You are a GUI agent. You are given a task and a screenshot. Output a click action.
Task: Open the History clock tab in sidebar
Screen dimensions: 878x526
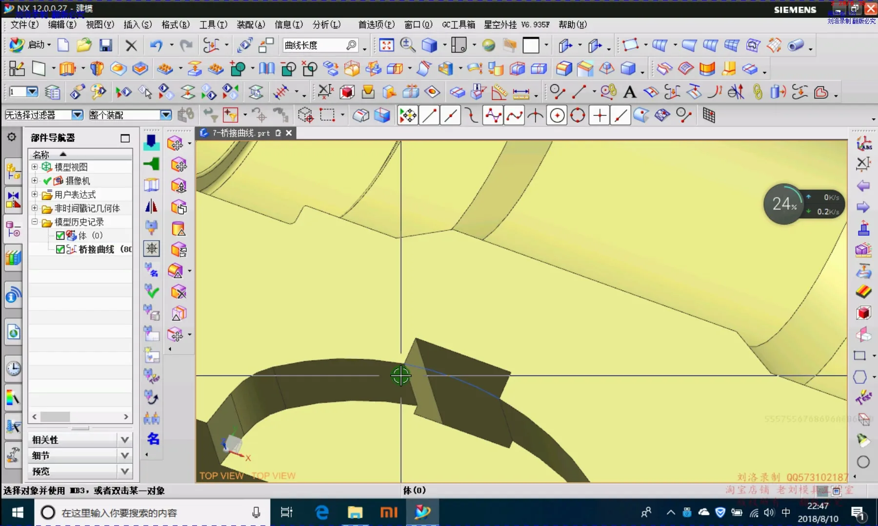tap(13, 369)
